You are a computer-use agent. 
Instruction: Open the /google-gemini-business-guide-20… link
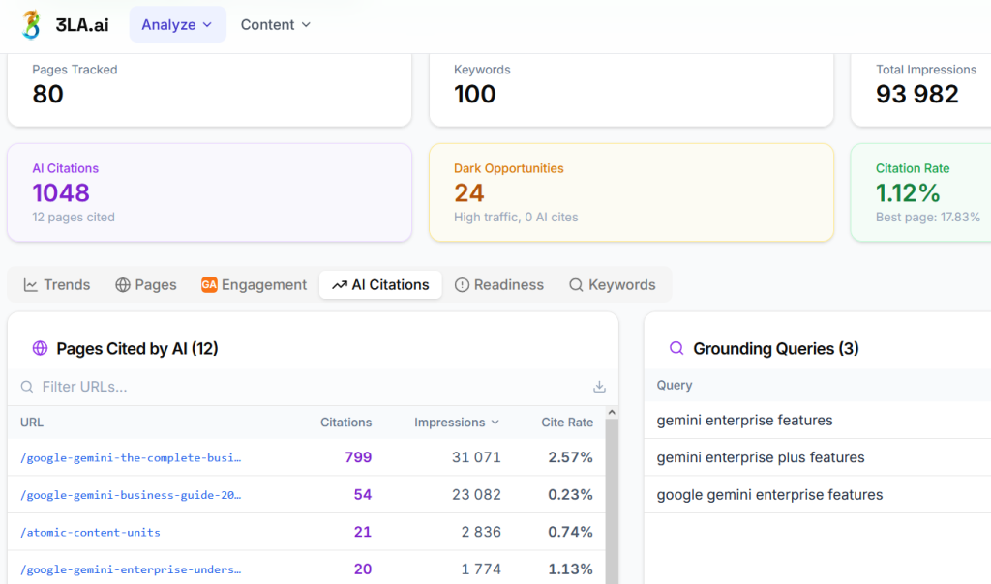tap(131, 495)
